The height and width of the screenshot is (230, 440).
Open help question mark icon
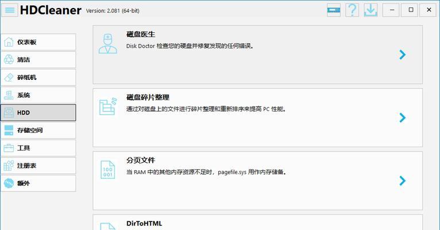[352, 10]
